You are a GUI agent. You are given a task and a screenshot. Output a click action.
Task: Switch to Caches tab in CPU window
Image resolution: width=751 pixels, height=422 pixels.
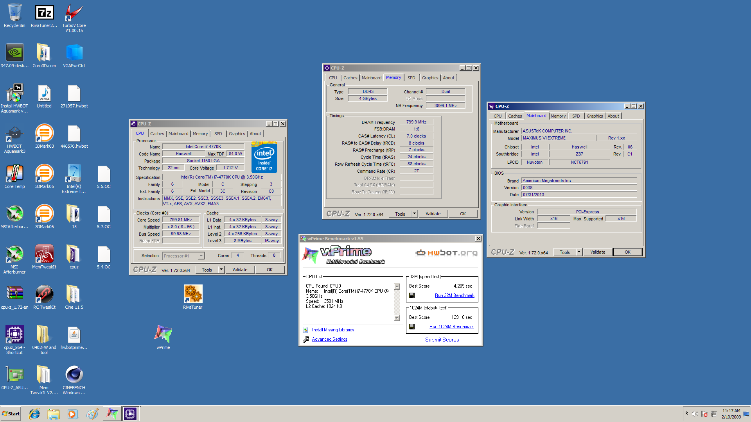pyautogui.click(x=157, y=134)
